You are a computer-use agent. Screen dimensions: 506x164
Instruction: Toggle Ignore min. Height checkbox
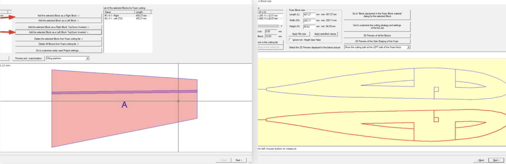(x=290, y=40)
